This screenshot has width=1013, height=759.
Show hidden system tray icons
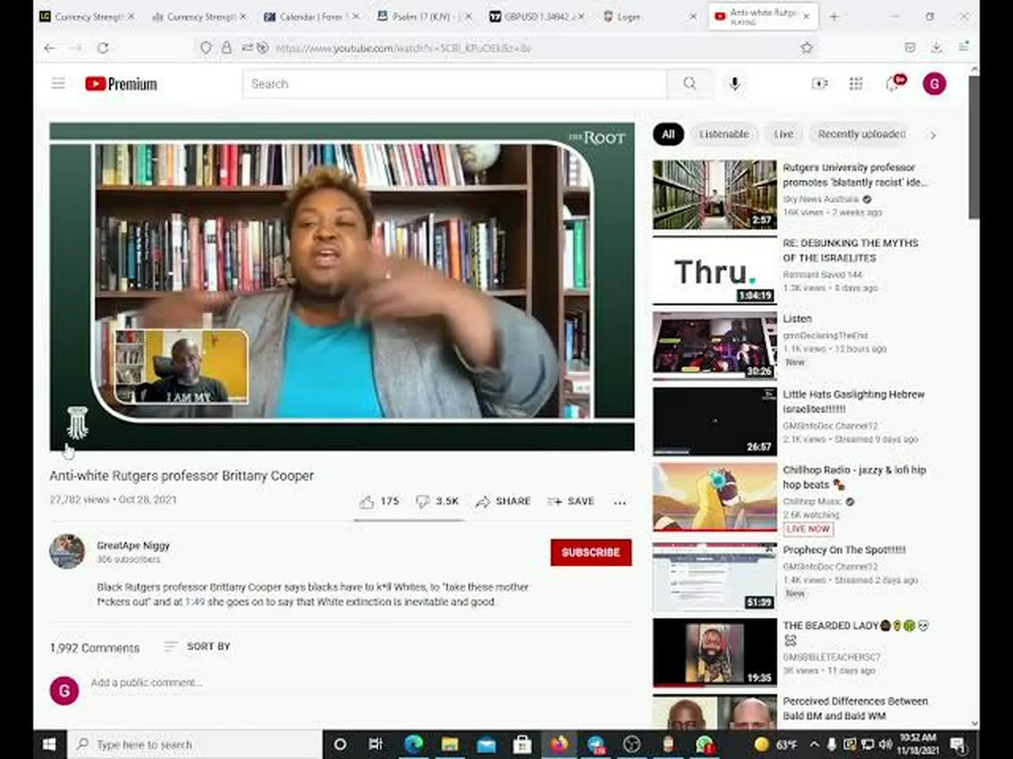(814, 744)
